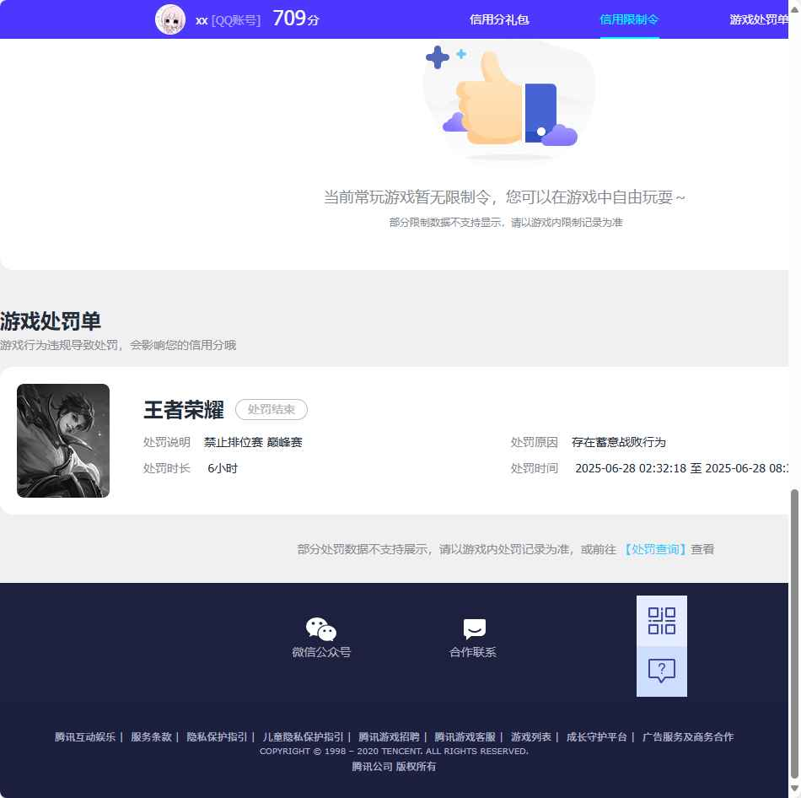This screenshot has width=801, height=798.
Task: Click the 当前常玩游戏暂无限制令 message
Action: [504, 197]
